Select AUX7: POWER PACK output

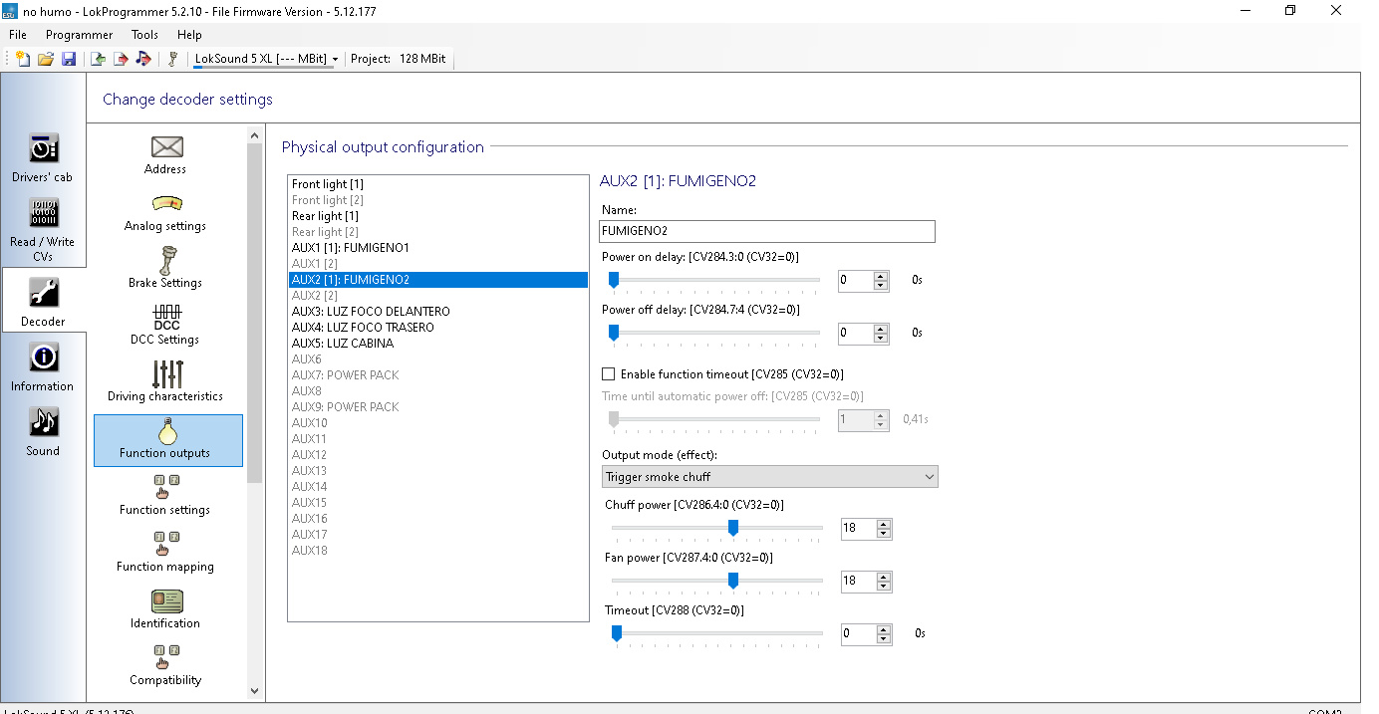pyautogui.click(x=438, y=375)
